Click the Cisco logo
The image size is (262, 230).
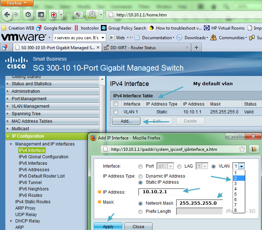(16, 63)
